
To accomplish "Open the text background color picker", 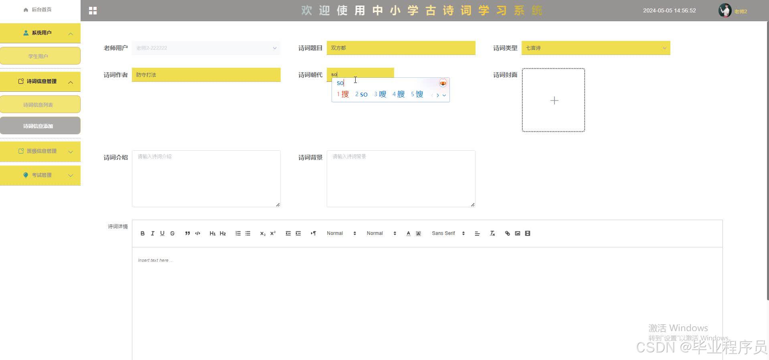I will tap(418, 233).
